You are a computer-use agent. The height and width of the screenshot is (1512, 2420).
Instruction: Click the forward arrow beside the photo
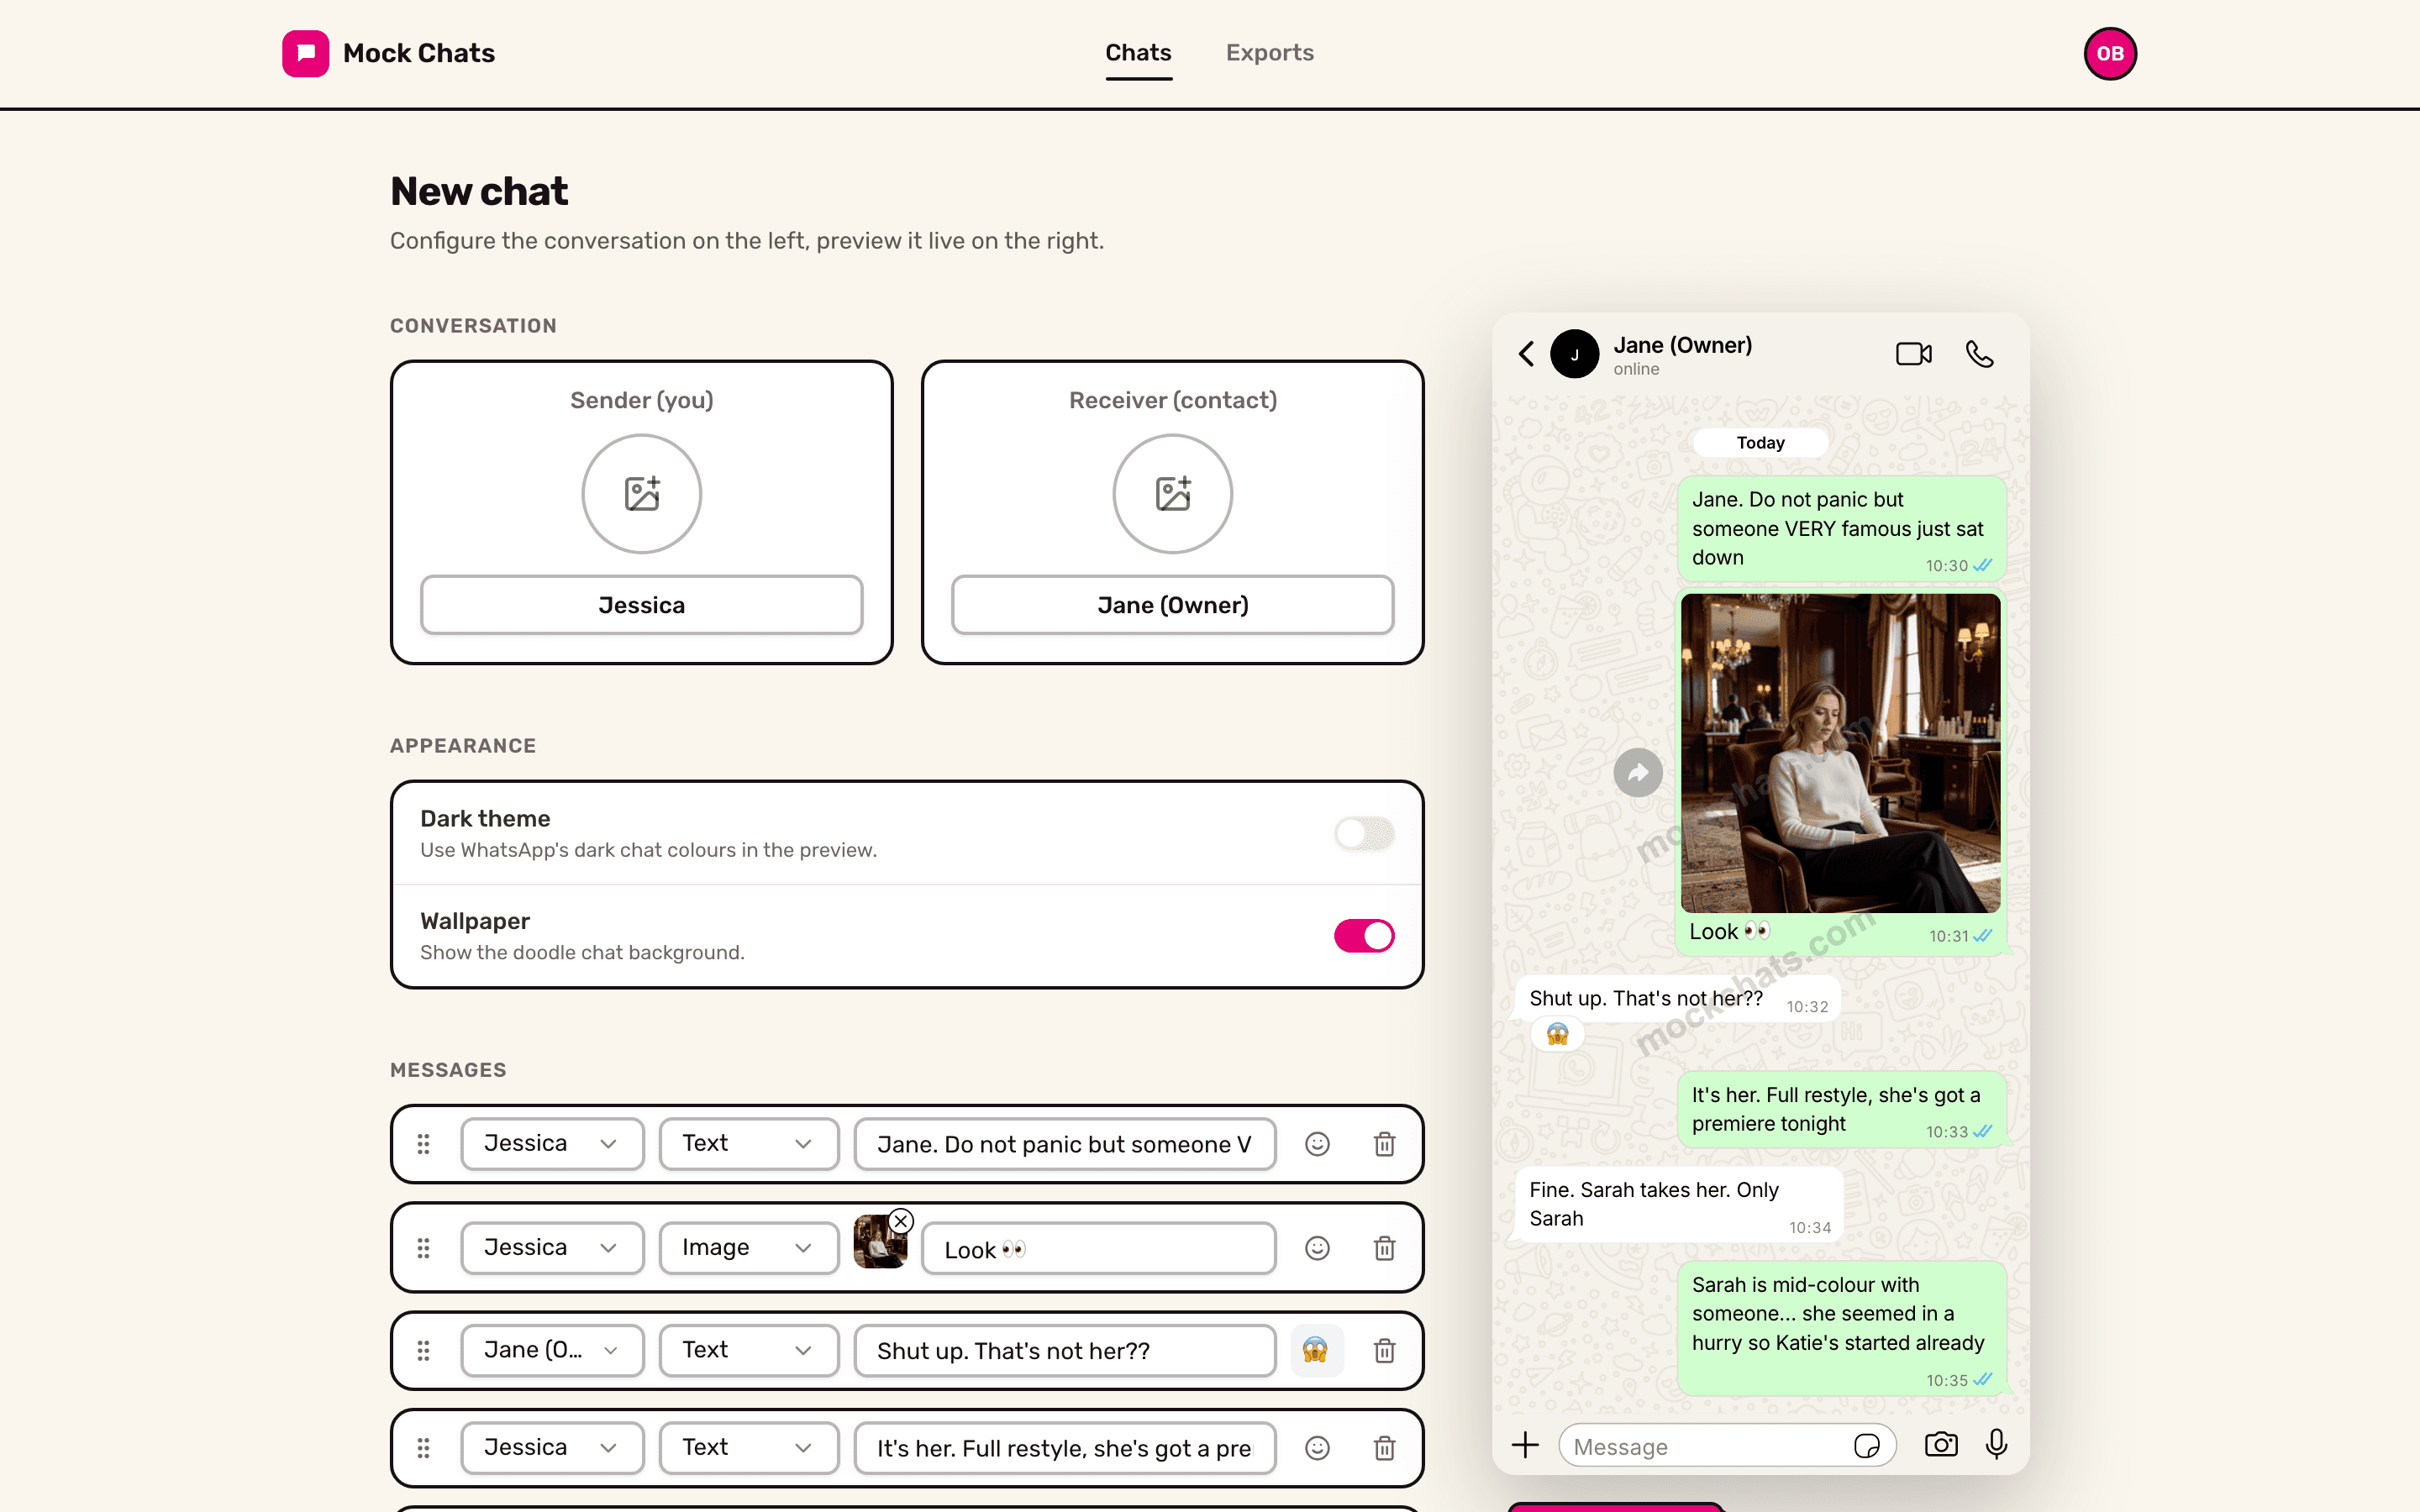(1638, 773)
